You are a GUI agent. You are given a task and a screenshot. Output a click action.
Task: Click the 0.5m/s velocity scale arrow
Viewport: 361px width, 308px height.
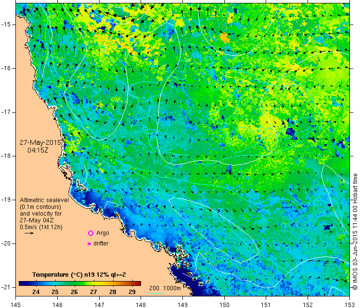[29, 233]
